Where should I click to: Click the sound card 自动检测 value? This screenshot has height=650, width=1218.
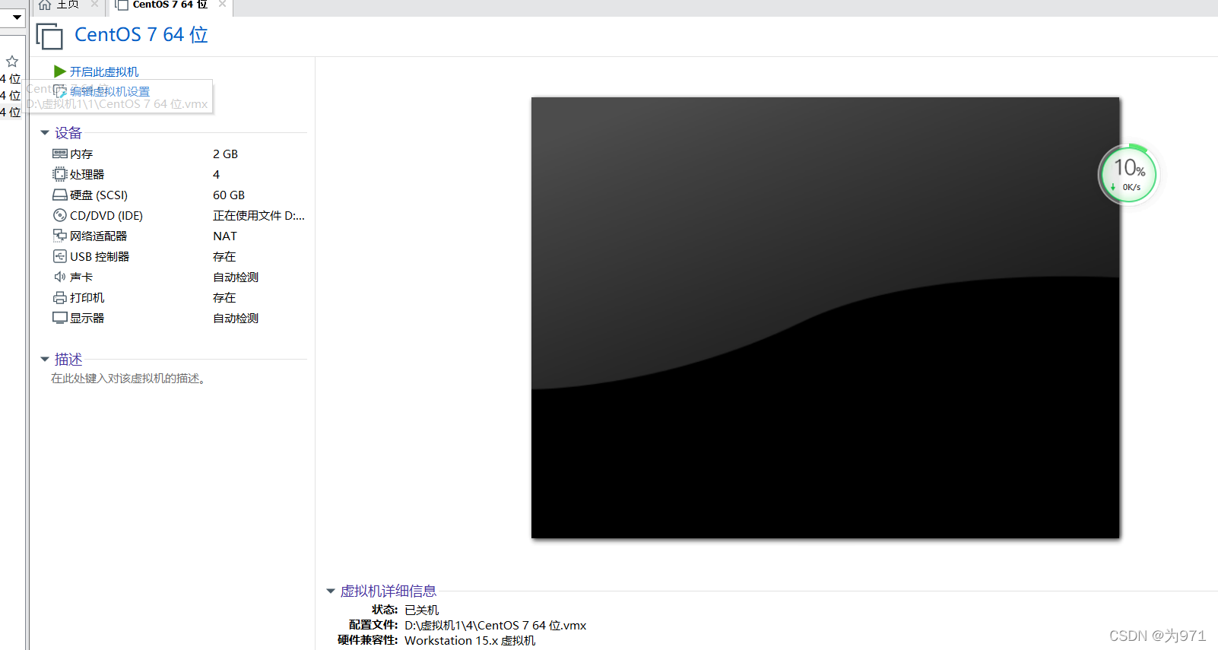[236, 277]
